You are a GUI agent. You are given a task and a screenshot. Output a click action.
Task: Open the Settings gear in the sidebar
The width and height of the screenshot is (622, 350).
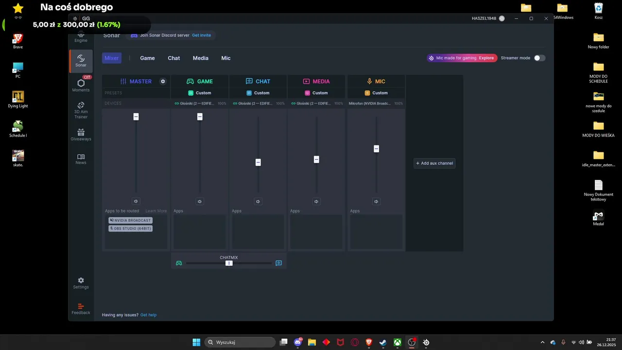[x=81, y=283]
